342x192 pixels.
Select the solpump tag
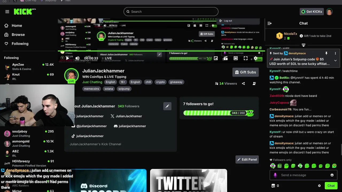pyautogui.click(x=124, y=89)
